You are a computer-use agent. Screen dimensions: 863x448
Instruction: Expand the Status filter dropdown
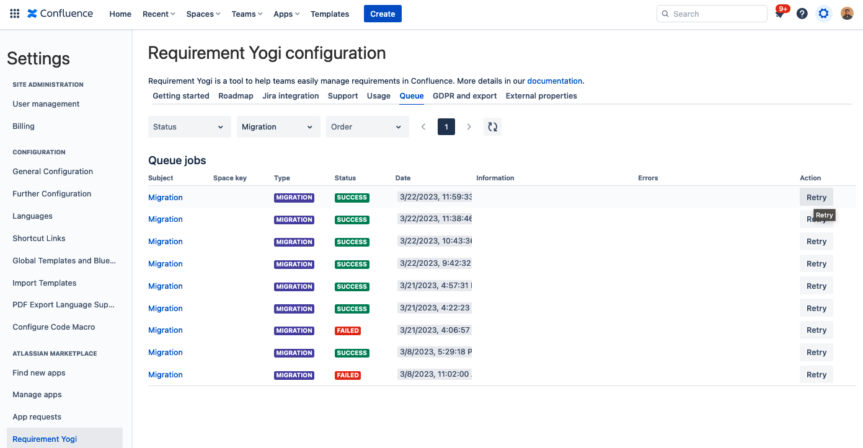(189, 127)
